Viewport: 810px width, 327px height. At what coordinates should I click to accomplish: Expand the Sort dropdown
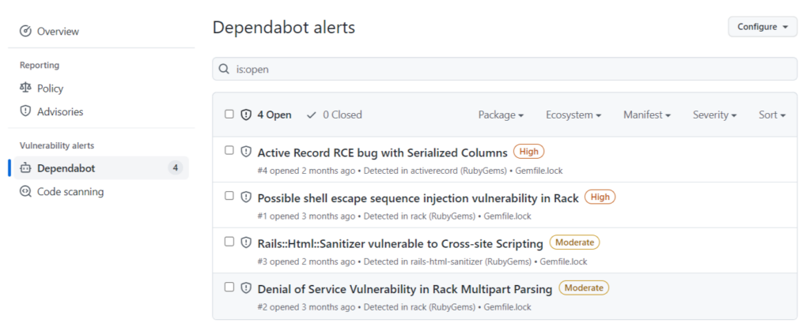(772, 115)
